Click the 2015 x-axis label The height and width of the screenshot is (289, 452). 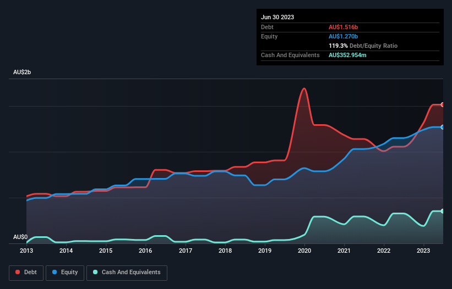coord(106,251)
